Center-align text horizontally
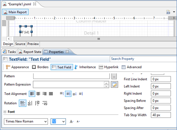This screenshot has height=130, width=177. [x=38, y=94]
